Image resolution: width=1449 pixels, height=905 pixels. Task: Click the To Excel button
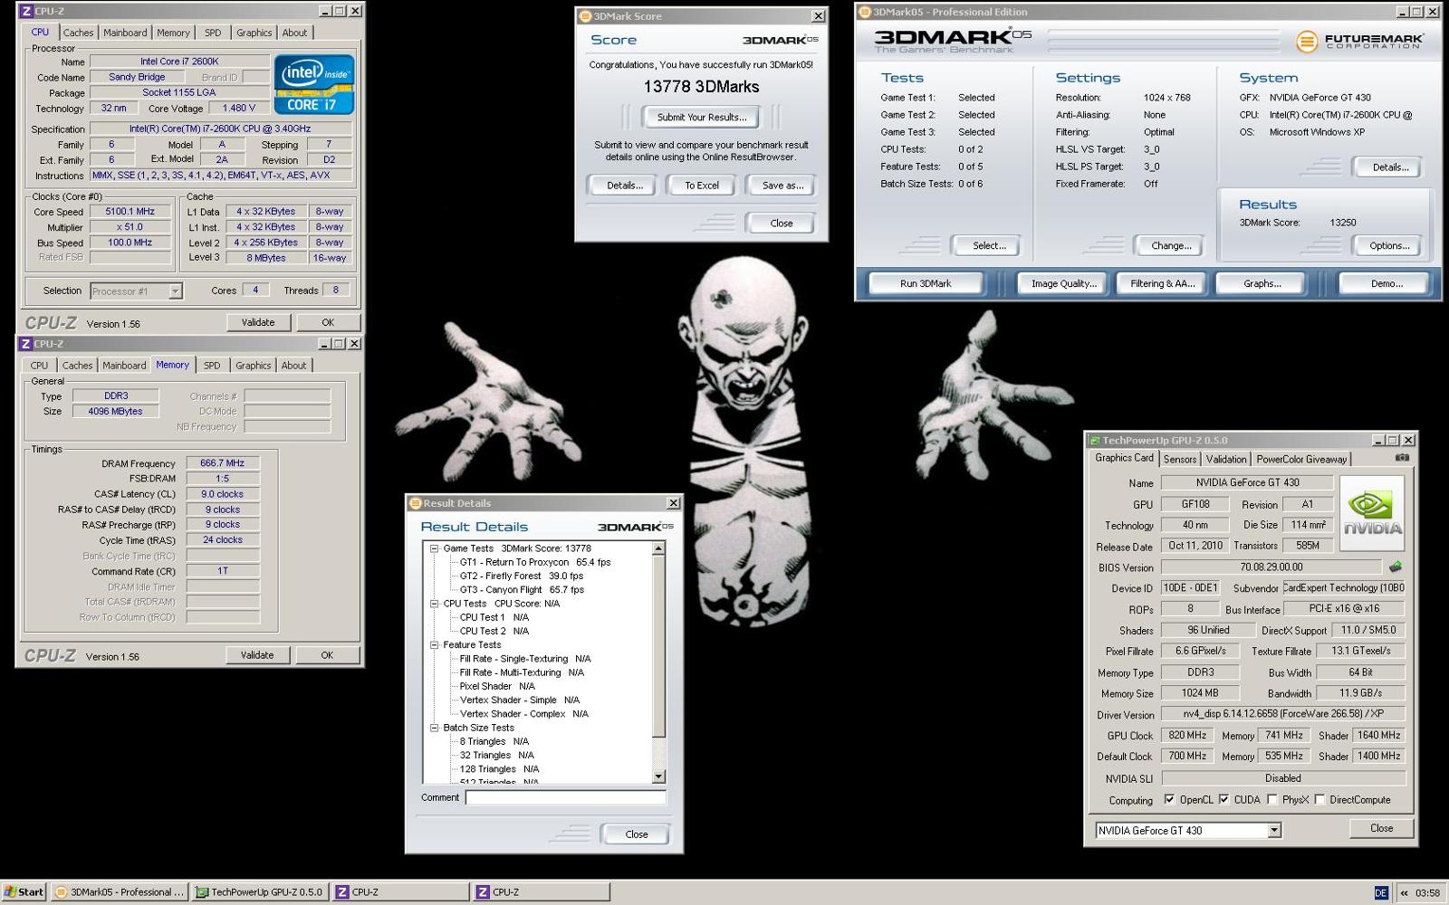pos(702,186)
